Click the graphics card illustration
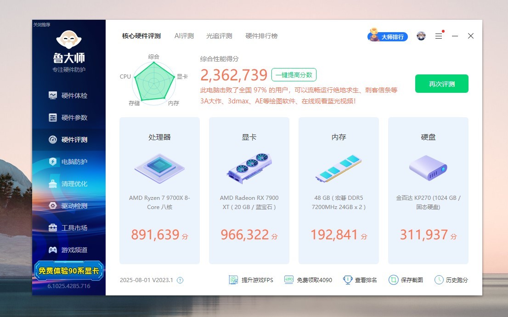The image size is (508, 317). pyautogui.click(x=249, y=169)
